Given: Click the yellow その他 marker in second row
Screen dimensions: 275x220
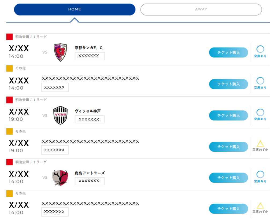Looking at the screenshot, I should pyautogui.click(x=9, y=68).
